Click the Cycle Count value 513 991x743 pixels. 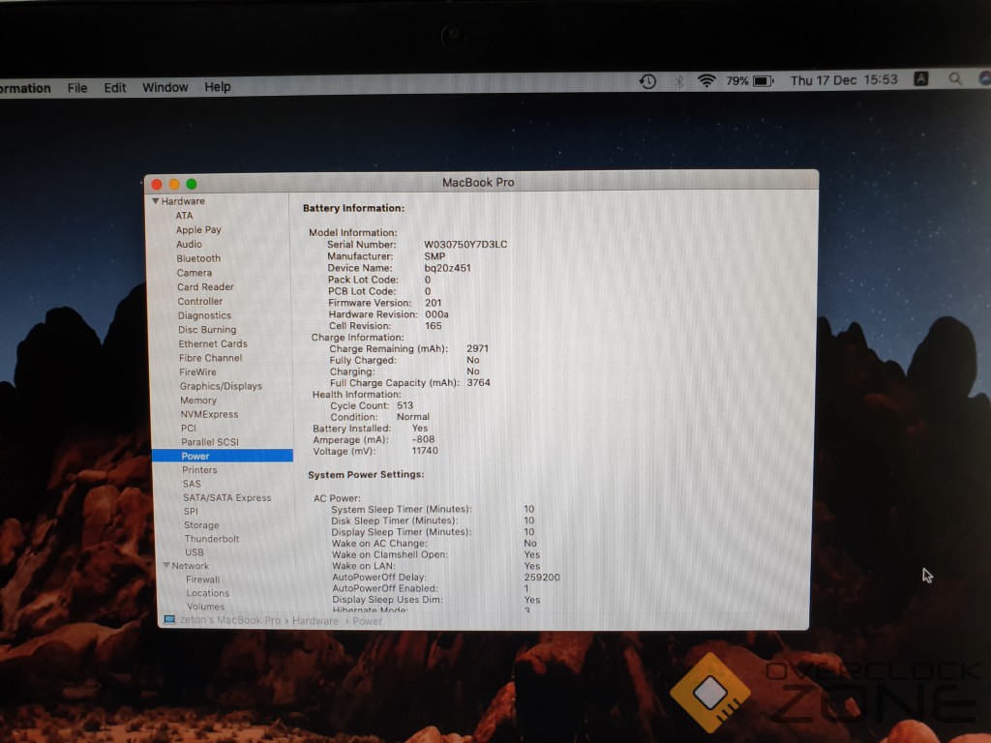(405, 405)
